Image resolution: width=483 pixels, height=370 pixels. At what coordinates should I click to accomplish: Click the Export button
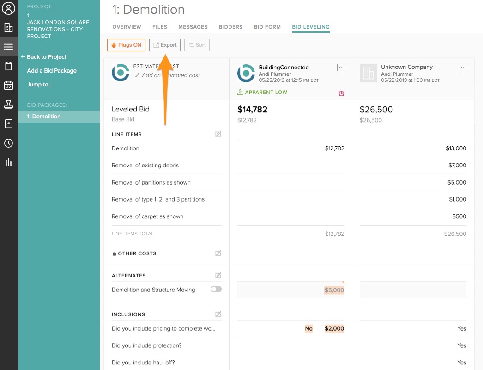click(x=165, y=45)
